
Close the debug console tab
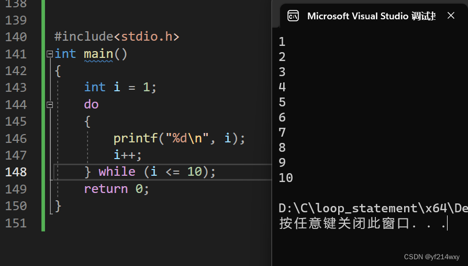(x=451, y=16)
